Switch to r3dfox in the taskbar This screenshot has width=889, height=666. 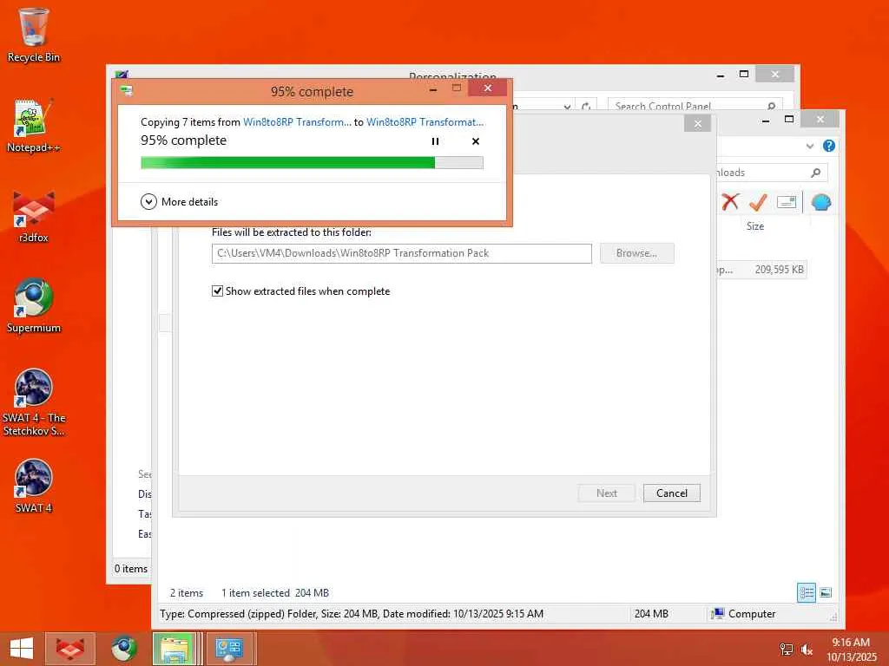point(70,649)
